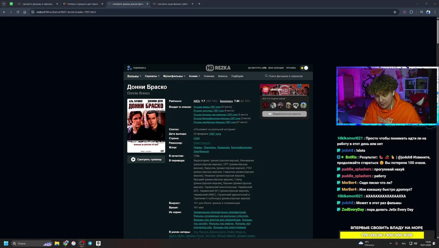
Task: Open the 'Подборки' section
Action: pyautogui.click(x=237, y=76)
